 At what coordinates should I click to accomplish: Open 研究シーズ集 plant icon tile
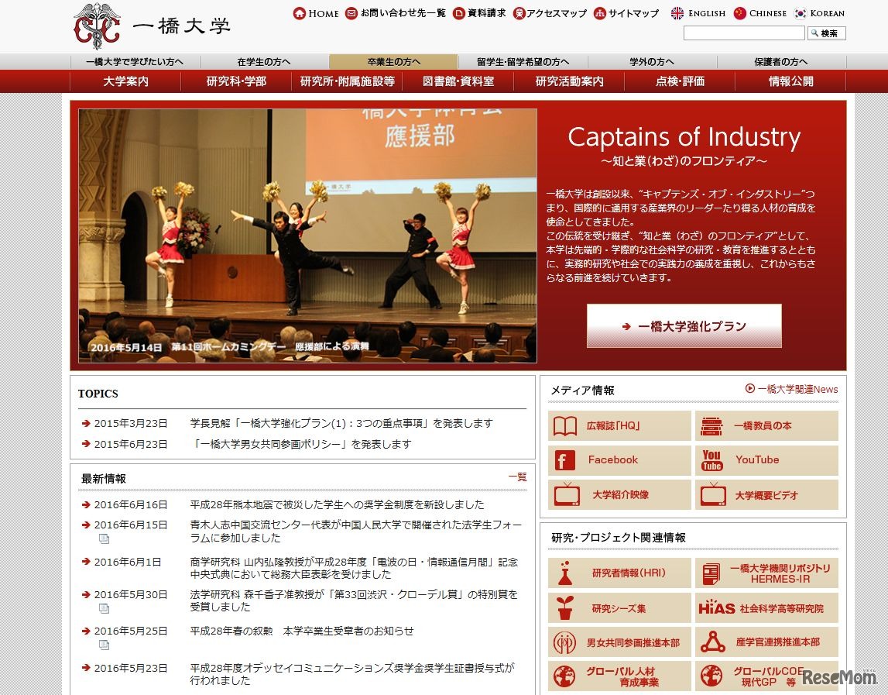619,607
